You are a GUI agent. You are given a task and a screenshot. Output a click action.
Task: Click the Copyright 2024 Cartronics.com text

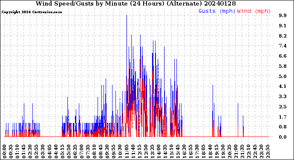pos(32,12)
